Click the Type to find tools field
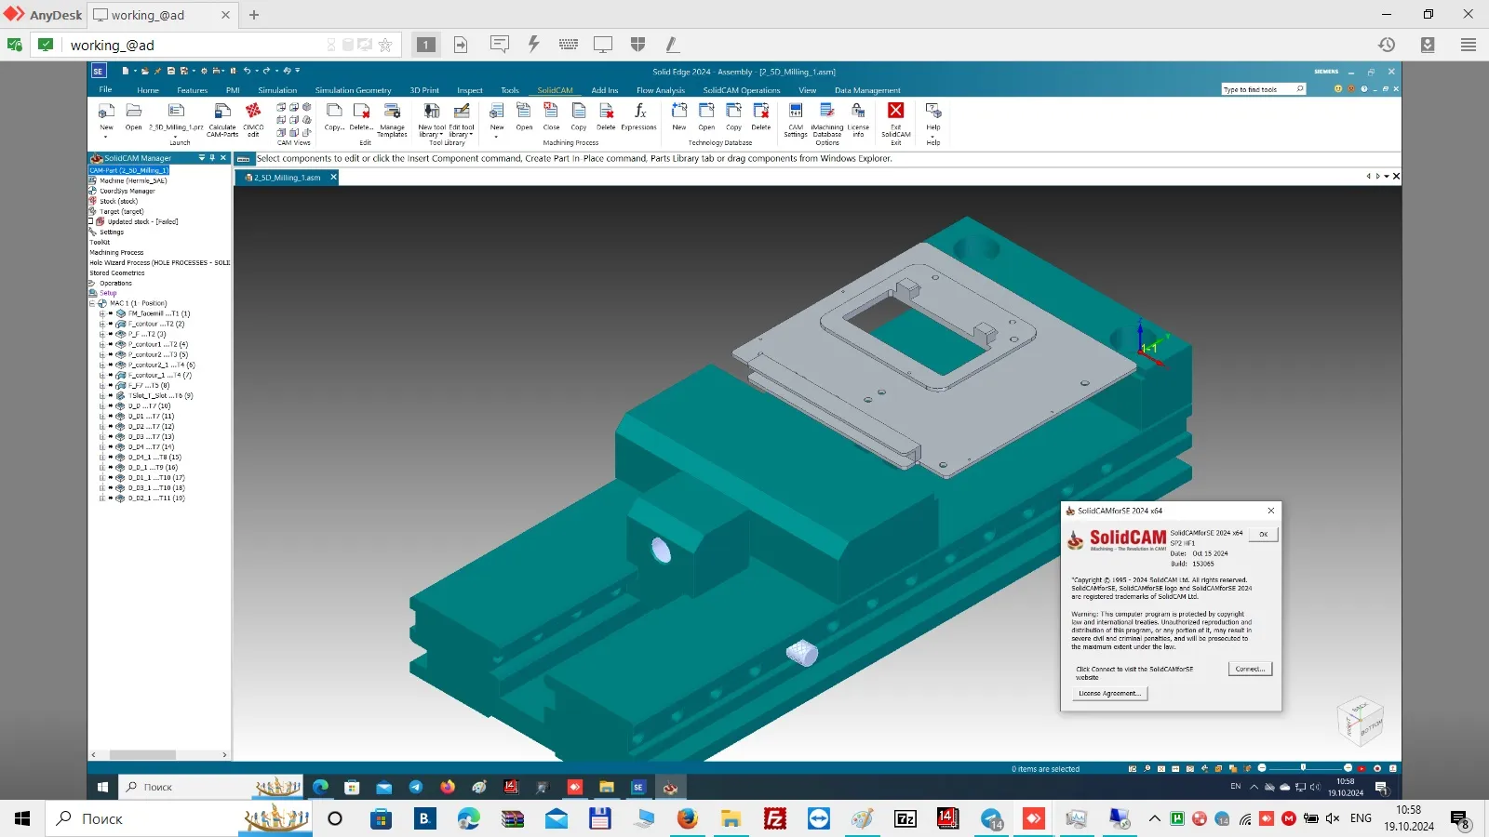 (1263, 89)
